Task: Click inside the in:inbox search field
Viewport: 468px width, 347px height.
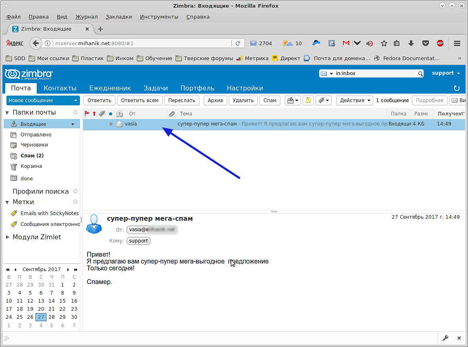Action: coord(376,73)
